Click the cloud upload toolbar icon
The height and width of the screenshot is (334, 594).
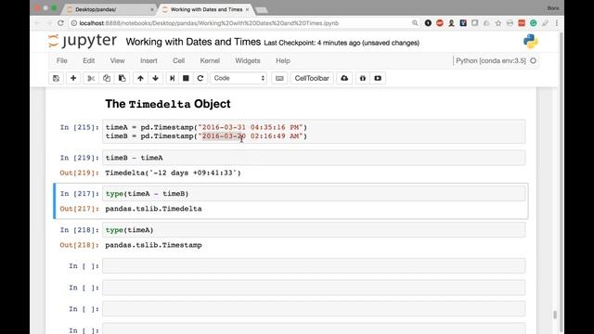[344, 78]
